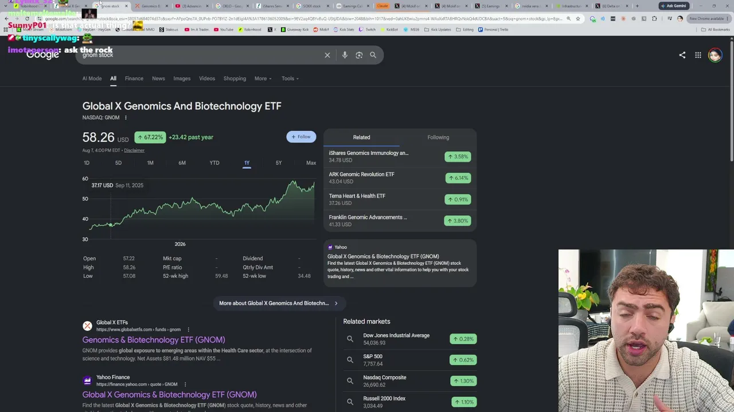Screen dimensions: 734x412
Task: Open options for the Yahoo Finance result
Action: (x=185, y=385)
